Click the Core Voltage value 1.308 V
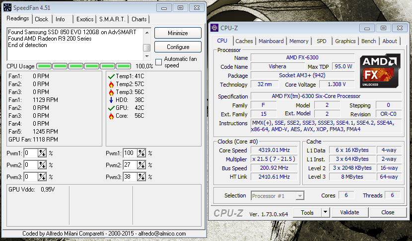This screenshot has height=241, width=412. pyautogui.click(x=337, y=84)
